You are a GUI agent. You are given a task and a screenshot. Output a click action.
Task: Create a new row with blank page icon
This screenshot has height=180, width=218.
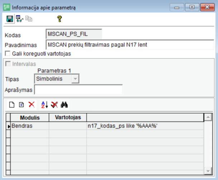tap(12, 105)
